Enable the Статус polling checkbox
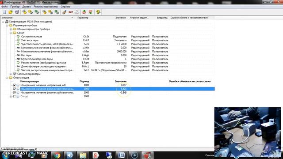The height and width of the screenshot is (159, 283). click(x=15, y=96)
